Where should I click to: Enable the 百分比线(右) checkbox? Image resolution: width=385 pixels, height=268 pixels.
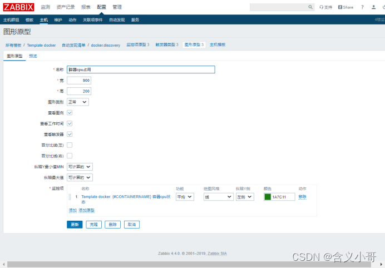(70, 156)
